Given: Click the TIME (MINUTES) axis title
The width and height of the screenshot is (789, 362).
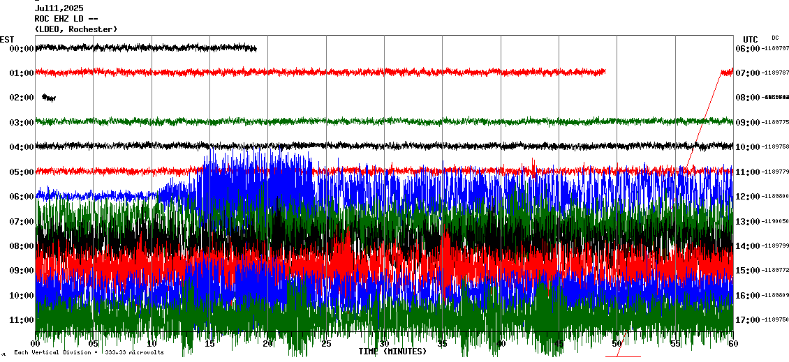Looking at the screenshot, I should [392, 352].
